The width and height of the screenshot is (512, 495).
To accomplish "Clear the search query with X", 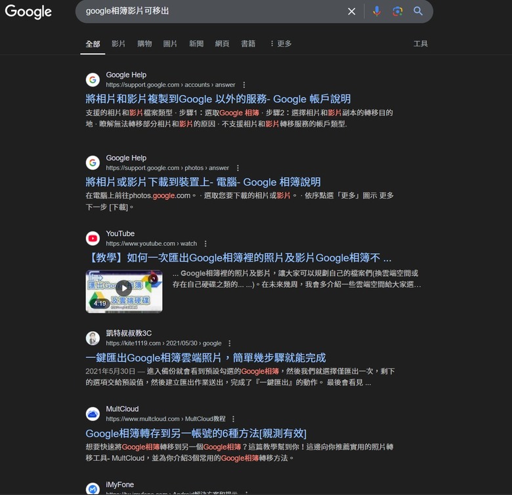I will [352, 11].
